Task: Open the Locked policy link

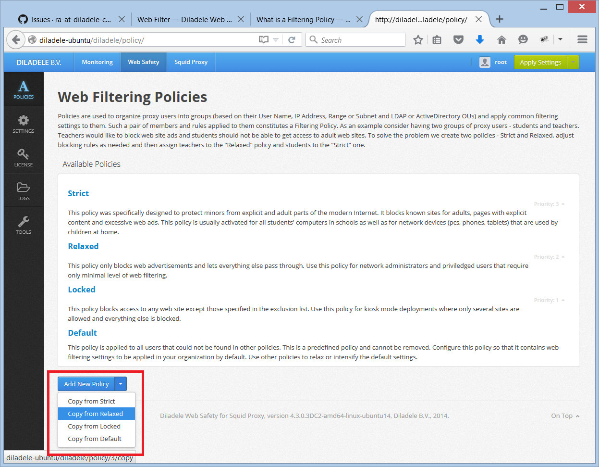Action: tap(82, 290)
